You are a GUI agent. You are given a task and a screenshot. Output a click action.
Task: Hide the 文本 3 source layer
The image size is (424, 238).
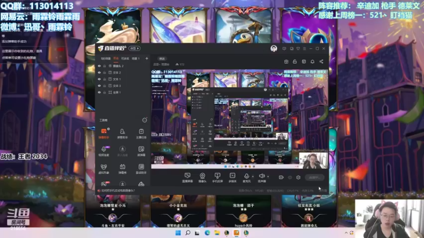coord(99,86)
